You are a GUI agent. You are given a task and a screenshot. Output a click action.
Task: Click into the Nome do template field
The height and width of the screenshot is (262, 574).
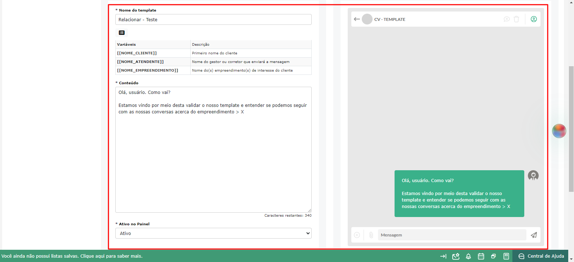click(213, 19)
